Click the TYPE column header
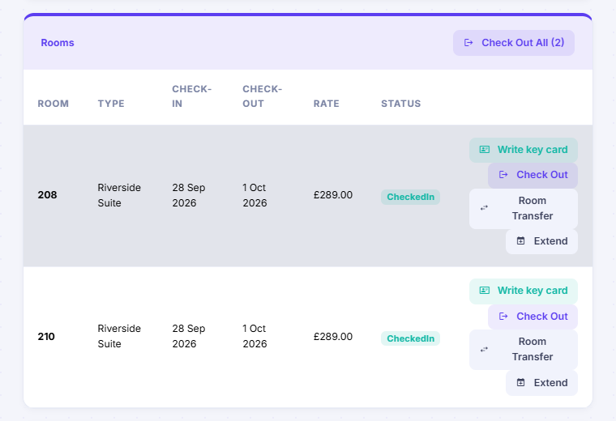616x421 pixels. 111,104
